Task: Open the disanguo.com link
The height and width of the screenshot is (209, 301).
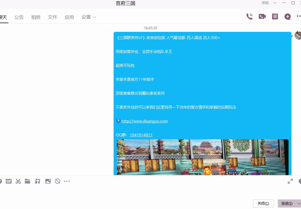Action: 145,121
